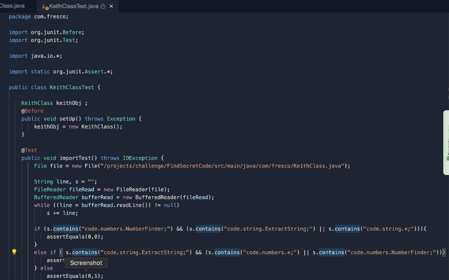Click the "code.numbers.NumberFinder;" string in the first if

(x=126, y=228)
